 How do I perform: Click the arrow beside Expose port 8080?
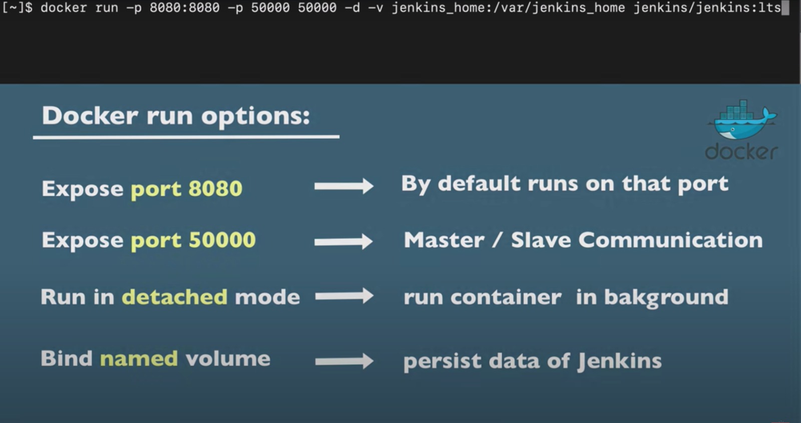(x=343, y=186)
